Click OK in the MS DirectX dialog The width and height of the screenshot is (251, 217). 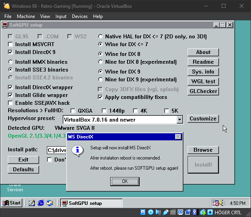125,181
